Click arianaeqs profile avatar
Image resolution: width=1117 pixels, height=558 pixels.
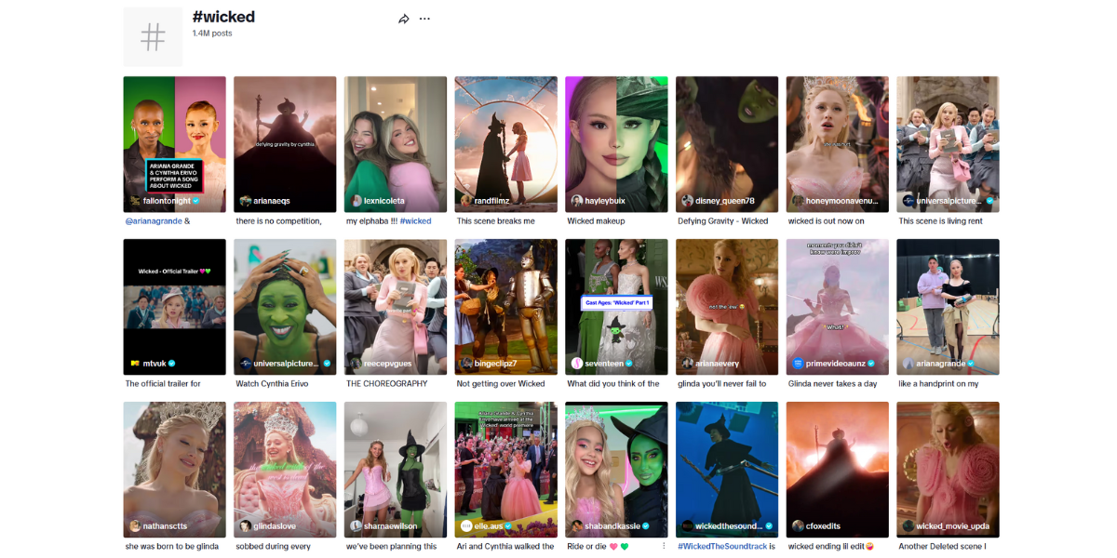(246, 201)
